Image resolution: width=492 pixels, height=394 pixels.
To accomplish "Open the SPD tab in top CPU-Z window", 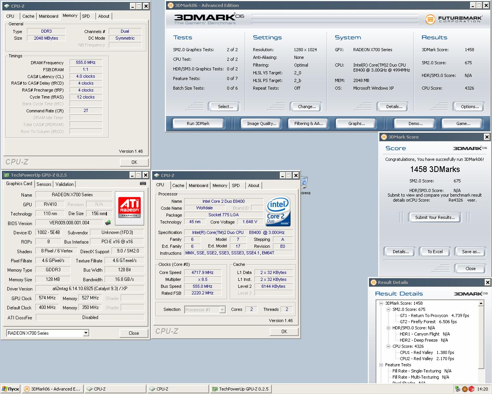I will (x=86, y=16).
